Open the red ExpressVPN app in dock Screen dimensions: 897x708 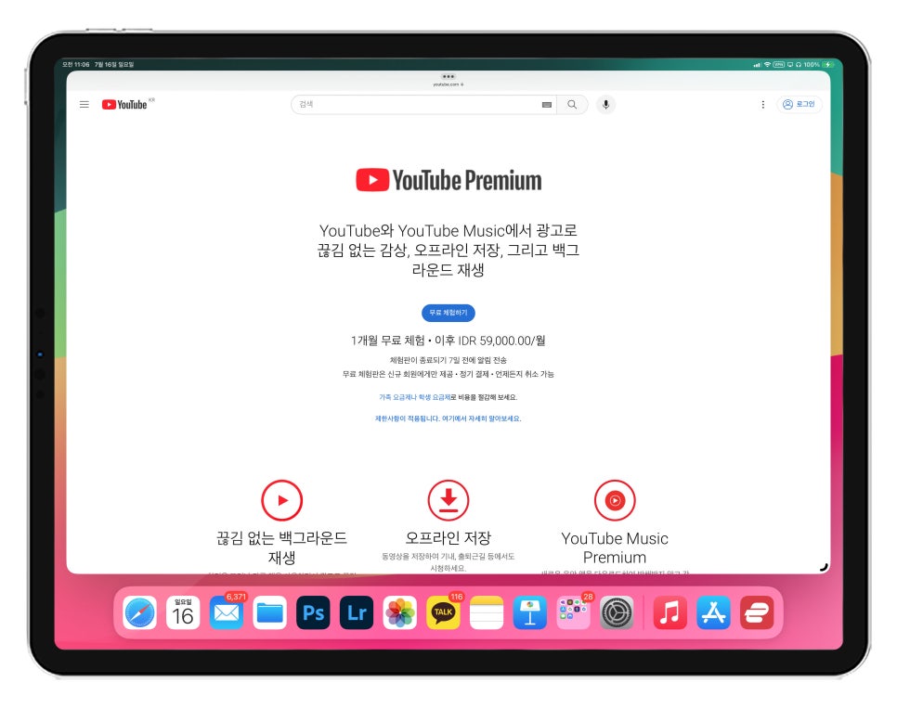(757, 612)
